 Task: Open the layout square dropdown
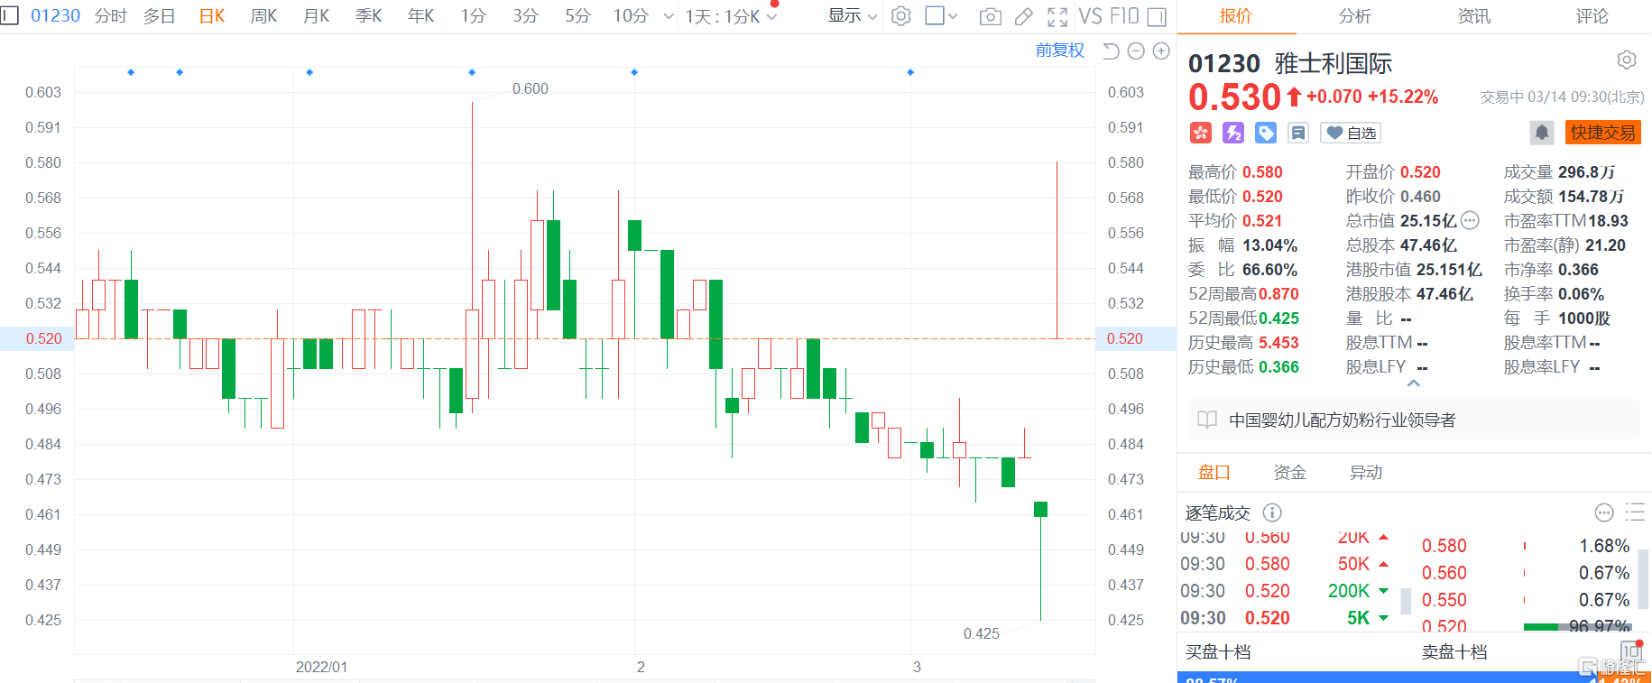(x=942, y=16)
